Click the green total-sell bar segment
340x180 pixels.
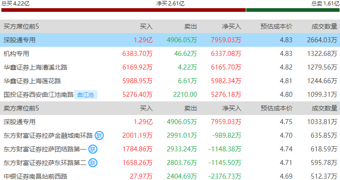293,10
